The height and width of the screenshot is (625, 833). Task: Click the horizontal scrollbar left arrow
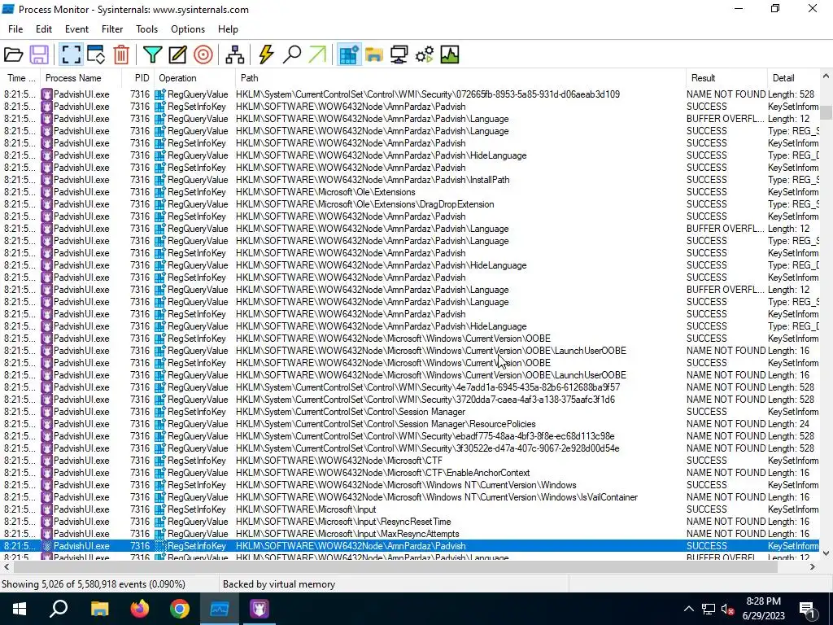point(7,567)
